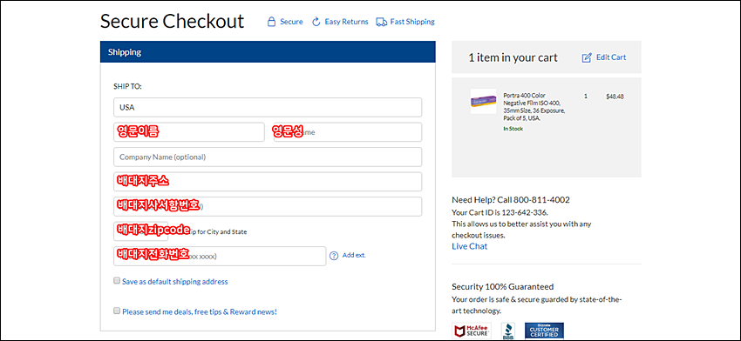741x341 pixels.
Task: Open the Ship To USA country selector
Action: coord(268,108)
